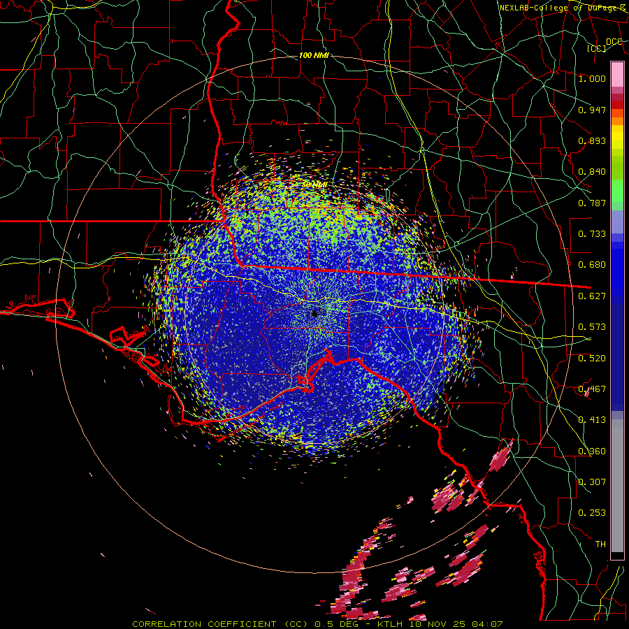
Task: Pick the pink segment of the color bar
Action: 617,74
